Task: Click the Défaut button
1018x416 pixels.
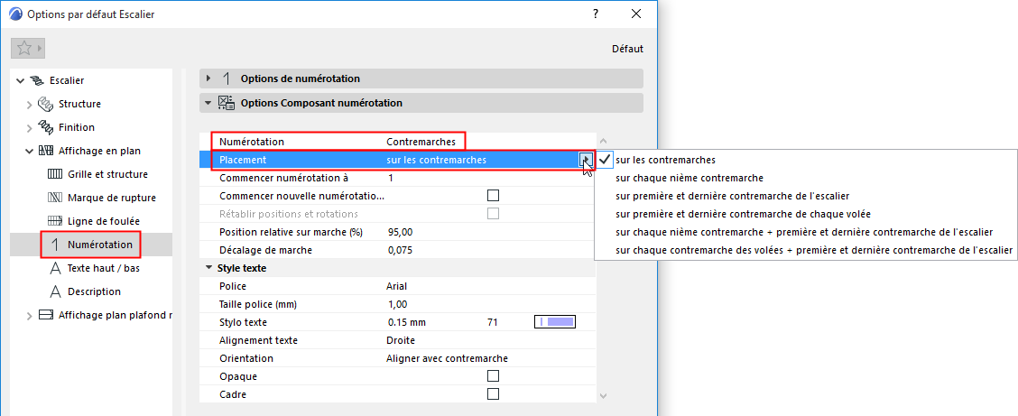Action: click(x=627, y=49)
